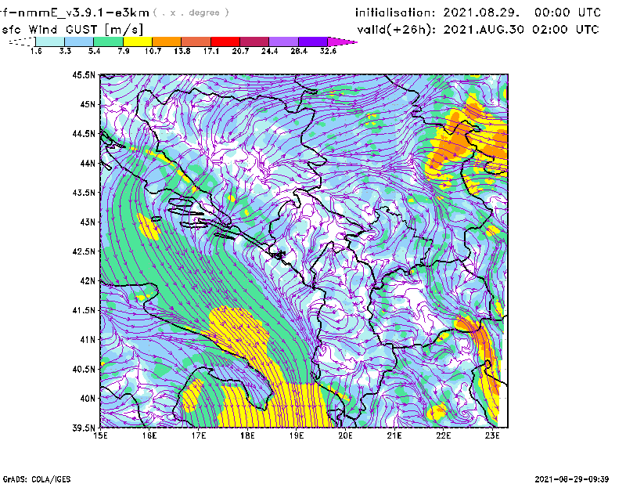
Task: Click the orange 10.7–13.8 legend swatch
Action: (167, 42)
